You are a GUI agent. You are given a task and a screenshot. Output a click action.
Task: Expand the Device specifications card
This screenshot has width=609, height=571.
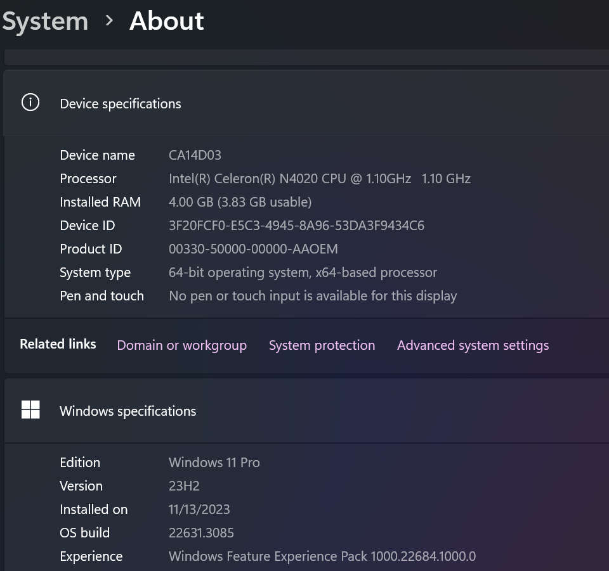point(304,103)
